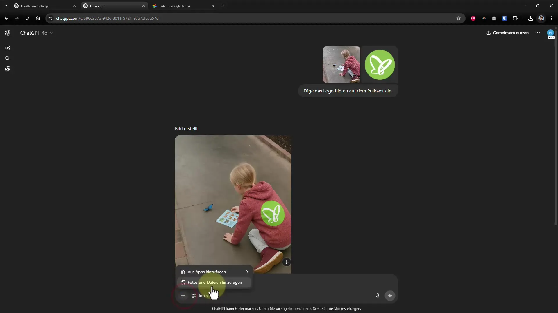Start voice mode with the waveform button
Screen dimensions: 558x313
390,296
